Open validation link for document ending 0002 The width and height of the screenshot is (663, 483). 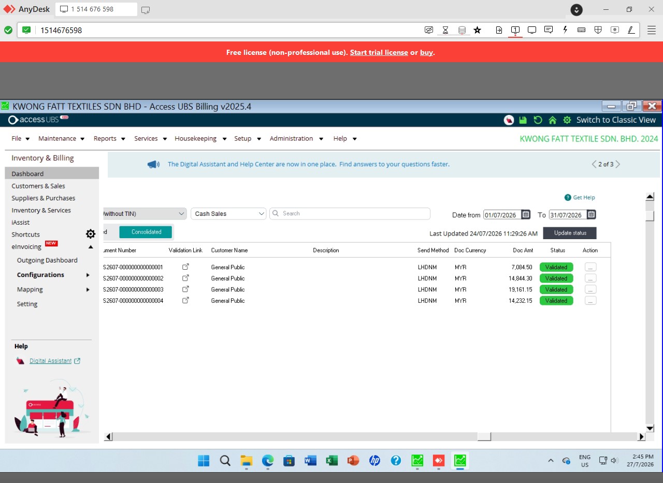[185, 278]
